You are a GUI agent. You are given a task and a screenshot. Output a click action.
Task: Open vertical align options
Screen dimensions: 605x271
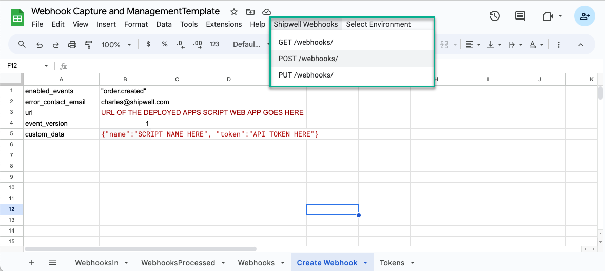click(x=494, y=44)
